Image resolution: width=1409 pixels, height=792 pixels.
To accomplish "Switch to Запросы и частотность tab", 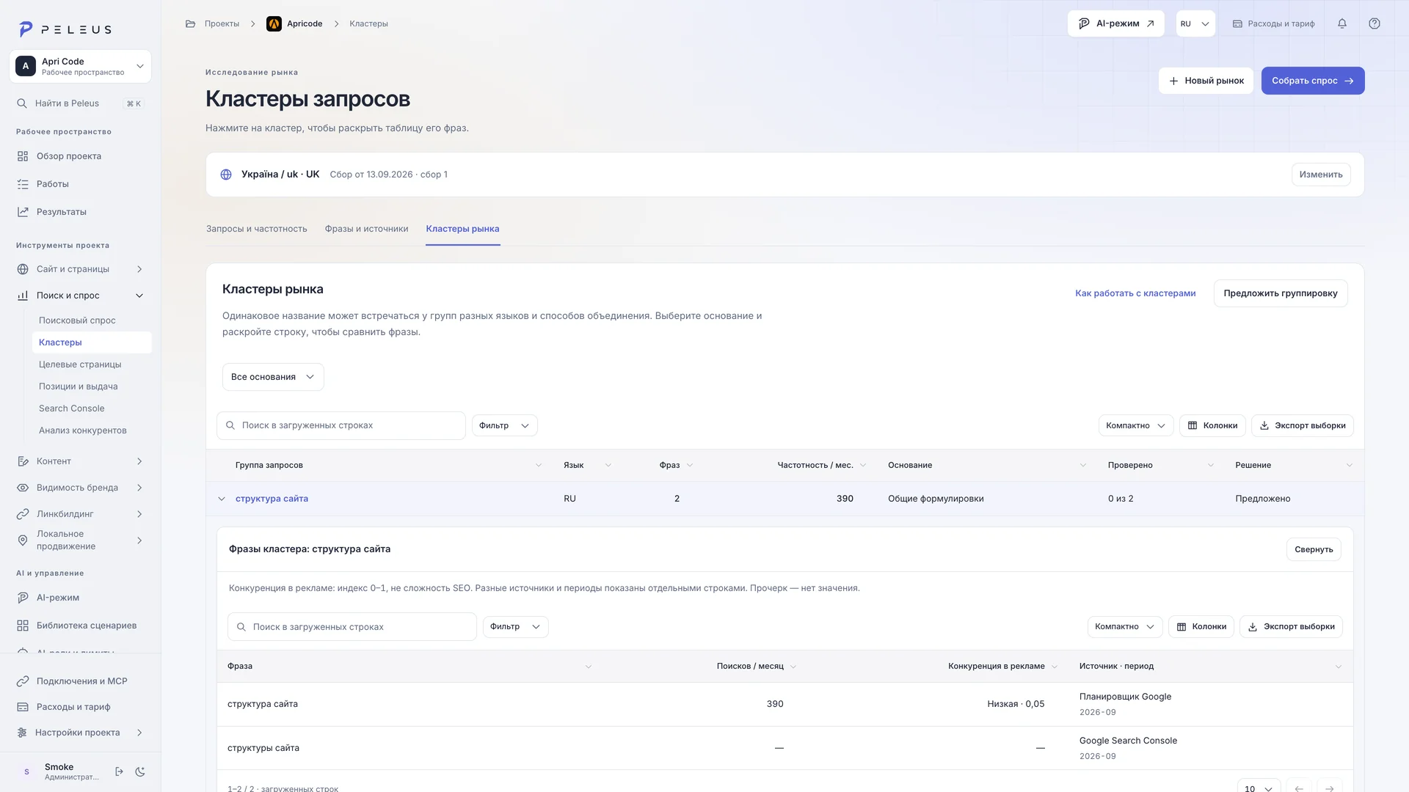I will click(x=257, y=229).
